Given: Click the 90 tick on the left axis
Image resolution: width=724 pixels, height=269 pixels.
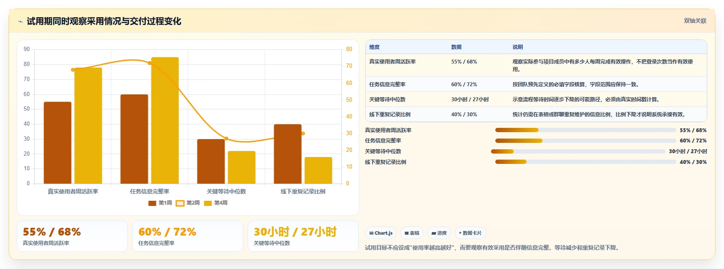Looking at the screenshot, I should click(27, 49).
